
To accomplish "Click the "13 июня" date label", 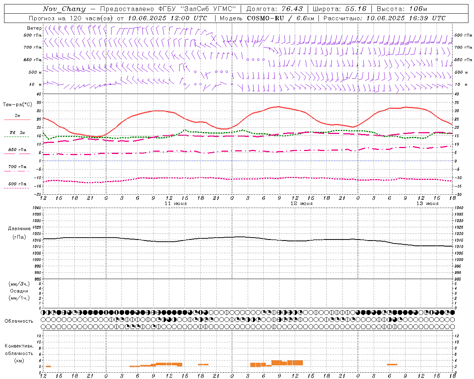I will 427,204.
